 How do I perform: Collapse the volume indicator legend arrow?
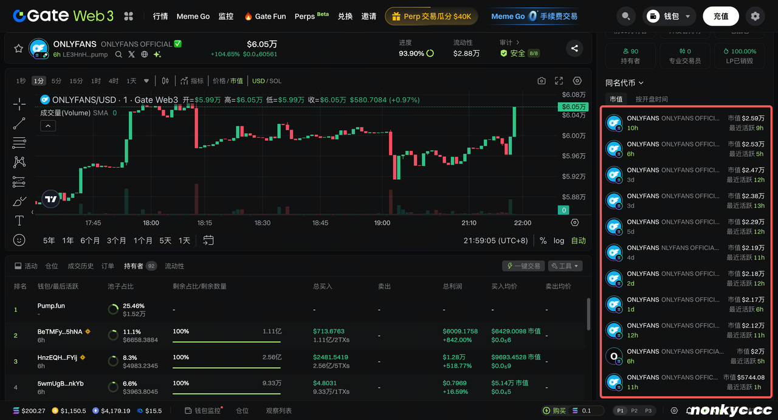[48, 126]
